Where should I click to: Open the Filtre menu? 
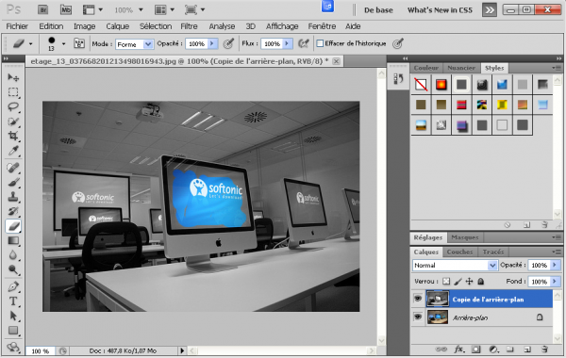[x=189, y=26]
